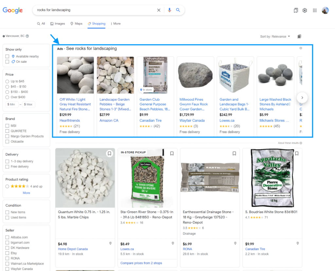Select 4 and up product rating
Image resolution: width=335 pixels, height=271 pixels.
(7, 186)
